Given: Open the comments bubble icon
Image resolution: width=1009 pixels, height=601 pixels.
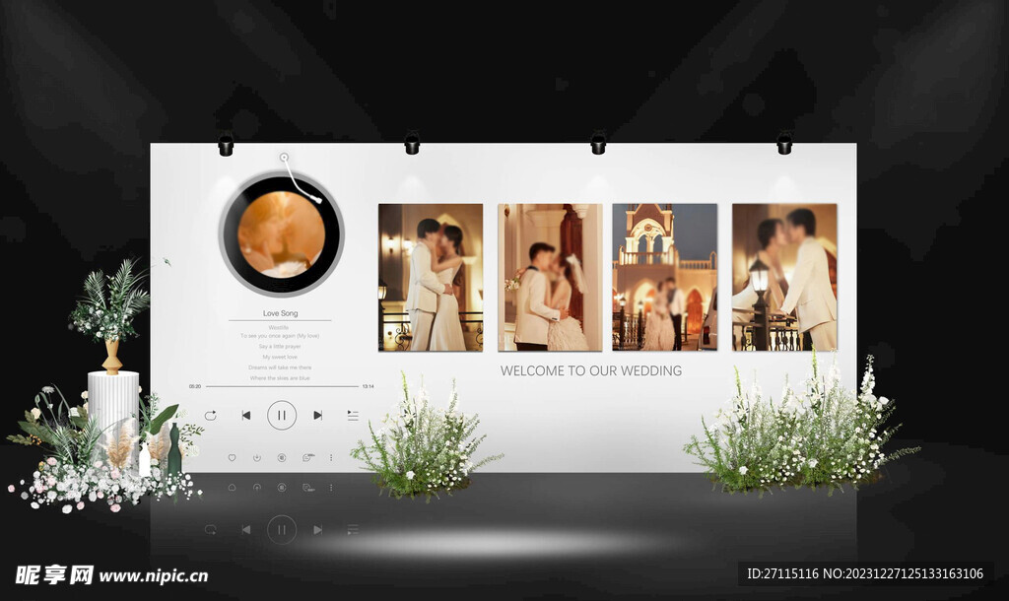Looking at the screenshot, I should coord(307,457).
